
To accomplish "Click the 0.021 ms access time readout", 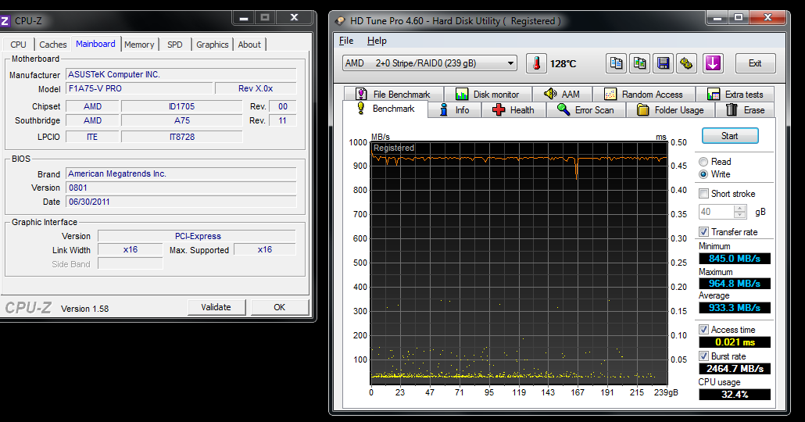I will point(734,342).
